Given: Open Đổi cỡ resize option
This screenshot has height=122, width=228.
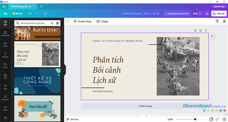Looking at the screenshot, I should pos(17,14).
